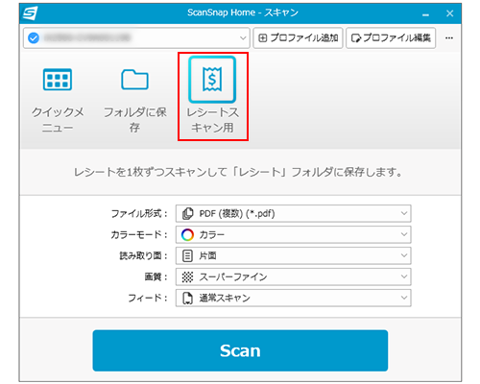480x384 pixels.
Task: Click the 読み取り面 label text
Action: (144, 255)
